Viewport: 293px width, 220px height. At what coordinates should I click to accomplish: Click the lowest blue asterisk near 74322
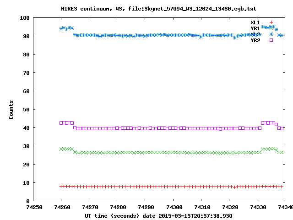coord(235,38)
